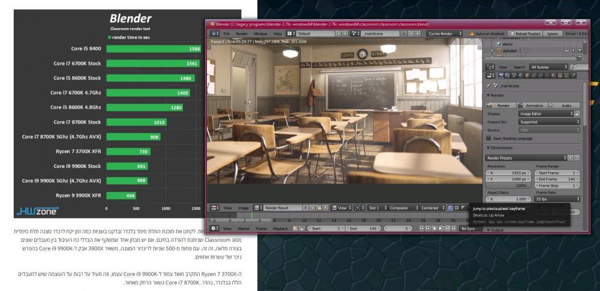The image size is (600, 291).
Task: Open the Help menu in Blender
Action: [278, 34]
